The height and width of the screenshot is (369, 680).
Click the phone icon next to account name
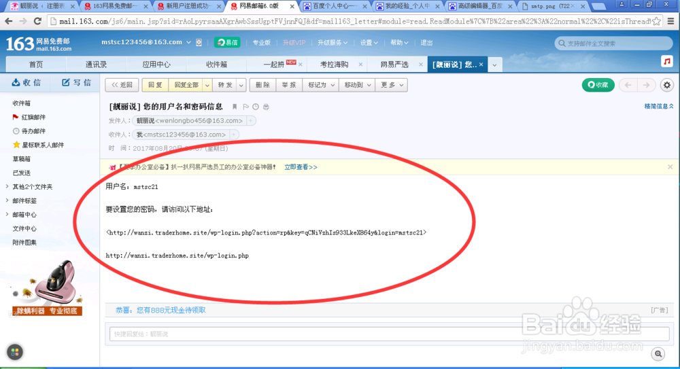[199, 43]
